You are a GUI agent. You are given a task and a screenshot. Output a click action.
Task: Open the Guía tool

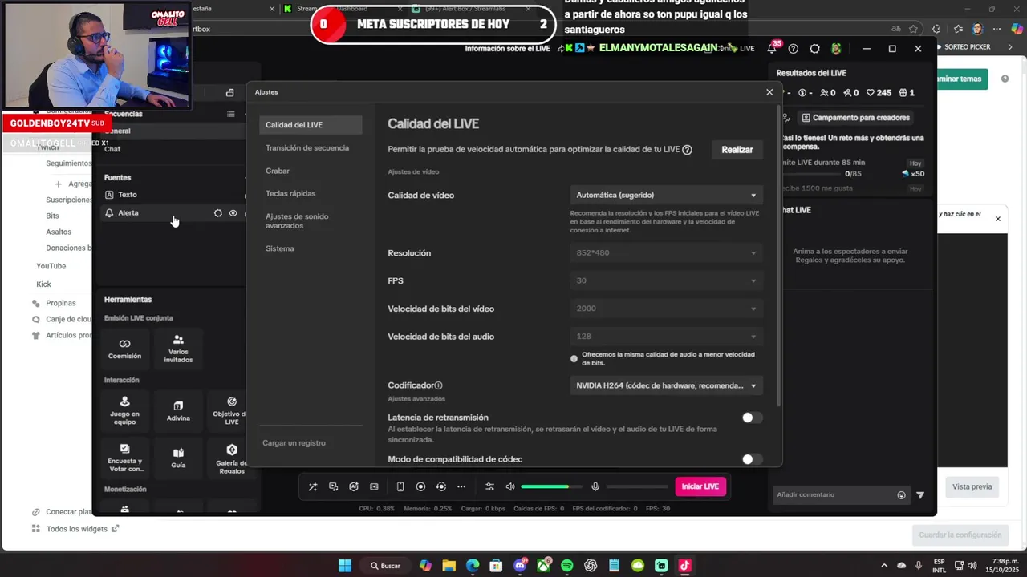pyautogui.click(x=178, y=457)
